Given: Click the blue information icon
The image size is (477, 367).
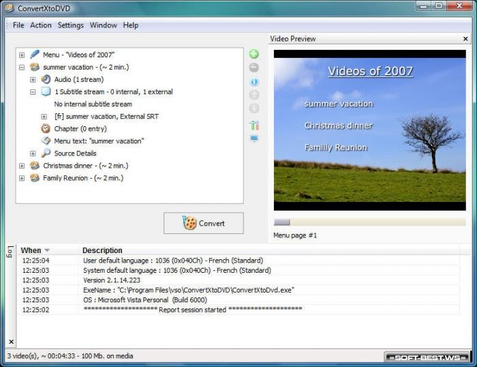Looking at the screenshot, I should [x=254, y=81].
